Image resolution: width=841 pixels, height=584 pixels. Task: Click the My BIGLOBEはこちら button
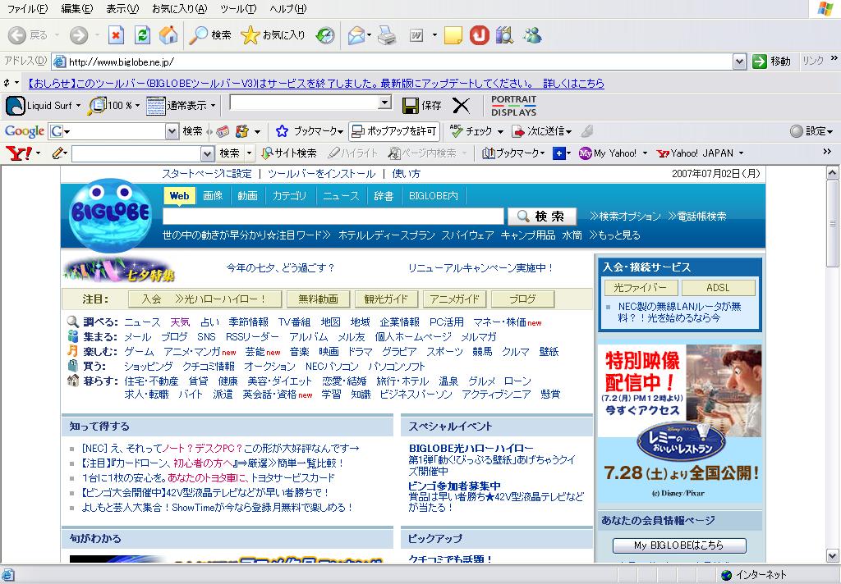[679, 545]
